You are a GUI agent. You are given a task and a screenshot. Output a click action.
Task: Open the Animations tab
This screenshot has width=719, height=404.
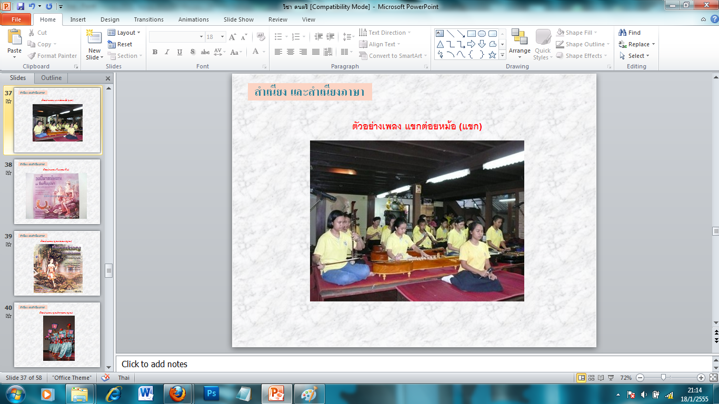[x=194, y=19]
